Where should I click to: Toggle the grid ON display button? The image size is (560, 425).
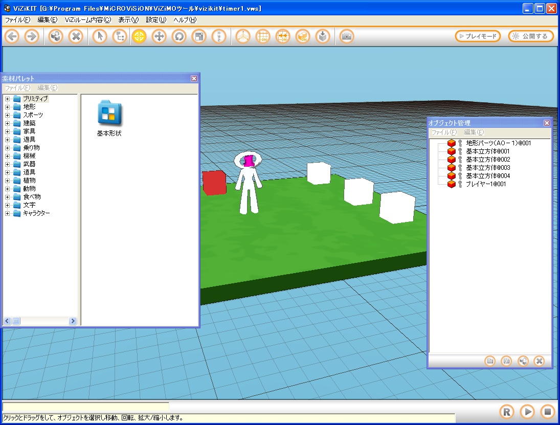click(x=263, y=36)
